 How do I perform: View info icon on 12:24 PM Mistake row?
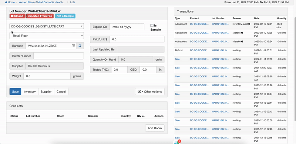coord(242,41)
